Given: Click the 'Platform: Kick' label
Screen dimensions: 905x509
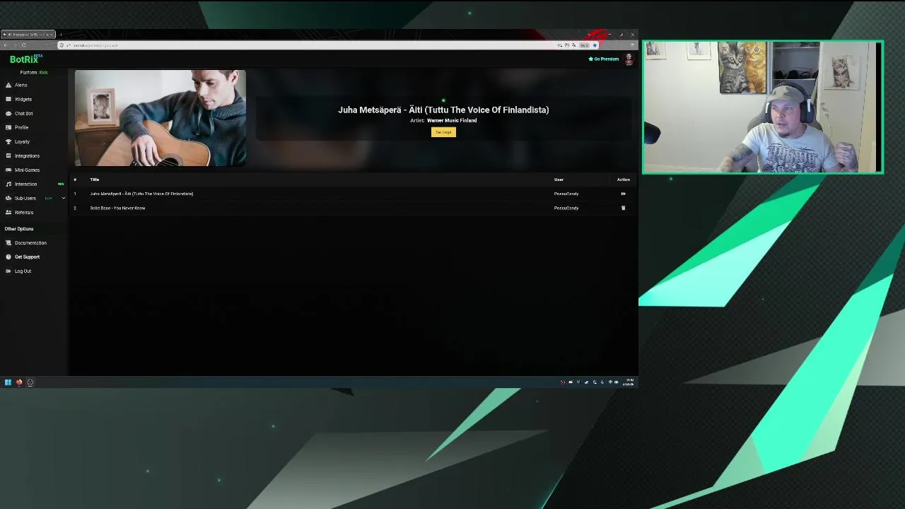Looking at the screenshot, I should click(x=34, y=72).
